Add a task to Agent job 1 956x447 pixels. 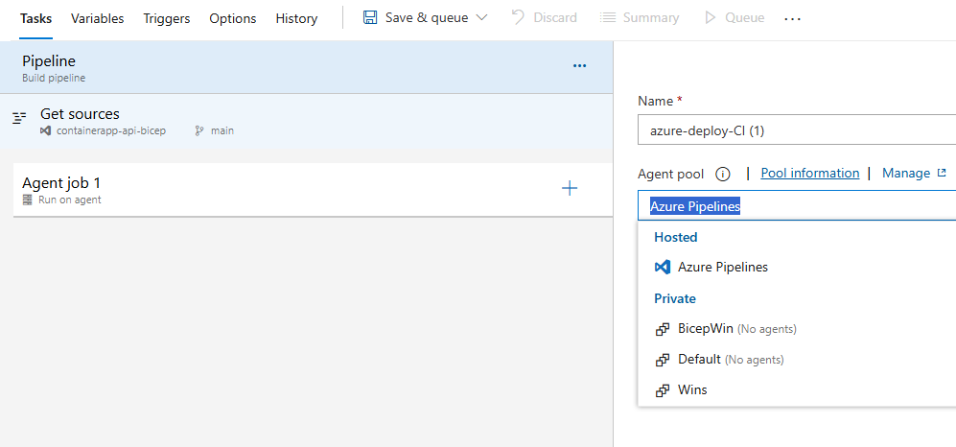pos(569,188)
